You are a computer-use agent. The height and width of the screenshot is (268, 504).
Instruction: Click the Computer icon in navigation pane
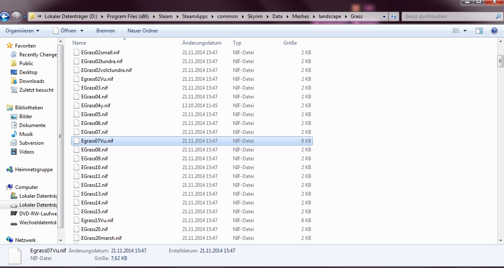pos(10,187)
